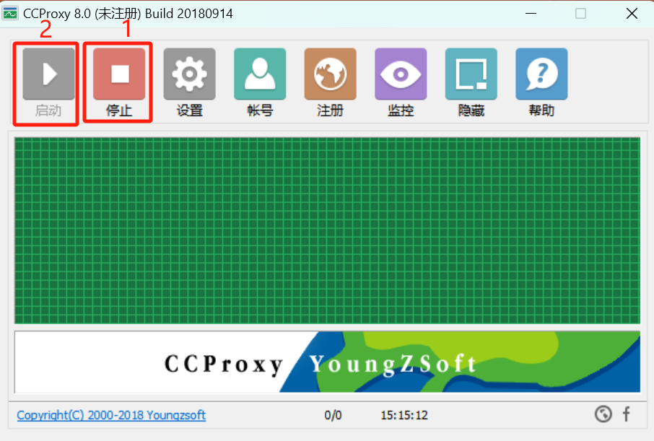Click the 15:15:12 time display

(404, 415)
